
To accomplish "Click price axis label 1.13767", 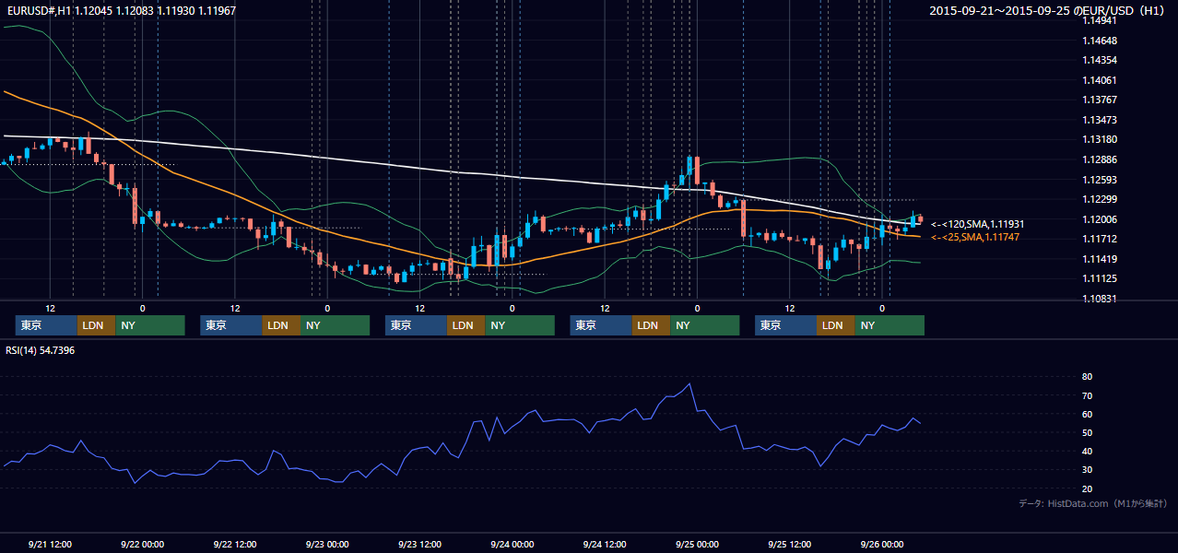I will click(1100, 100).
